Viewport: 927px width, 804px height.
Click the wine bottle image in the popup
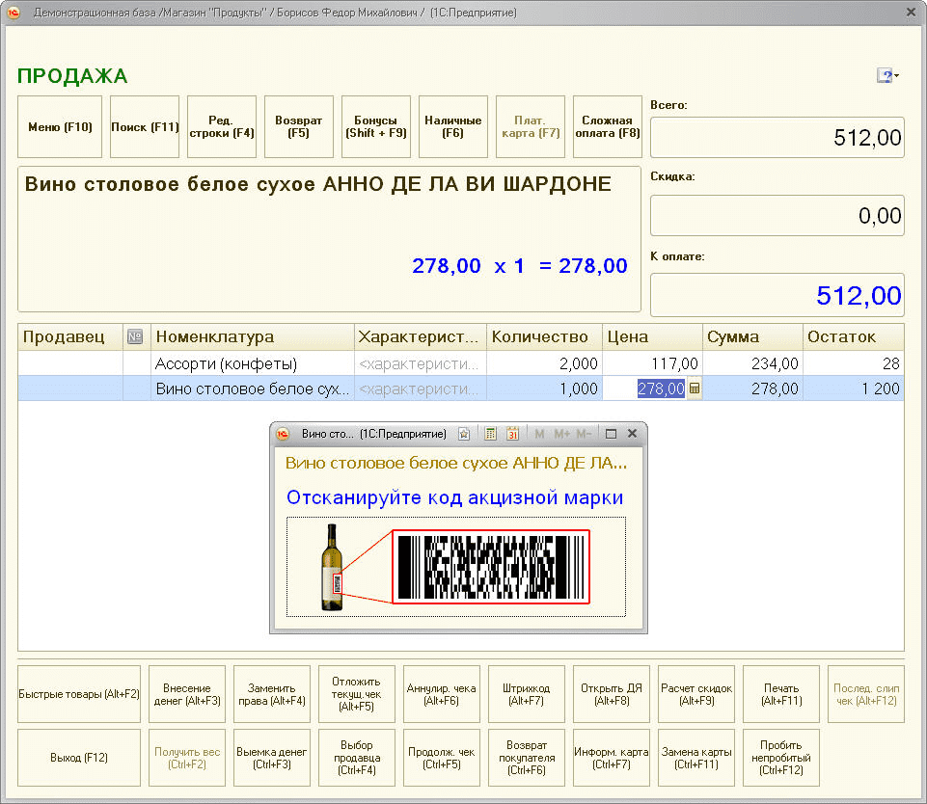(332, 568)
